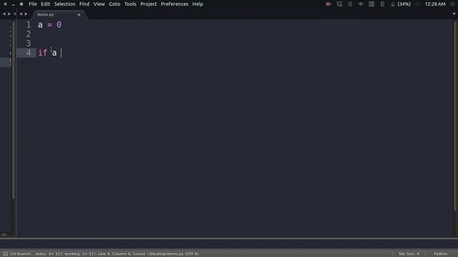Screen dimensions: 458x257
Task: Click the window maximize button
Action: 21,4
